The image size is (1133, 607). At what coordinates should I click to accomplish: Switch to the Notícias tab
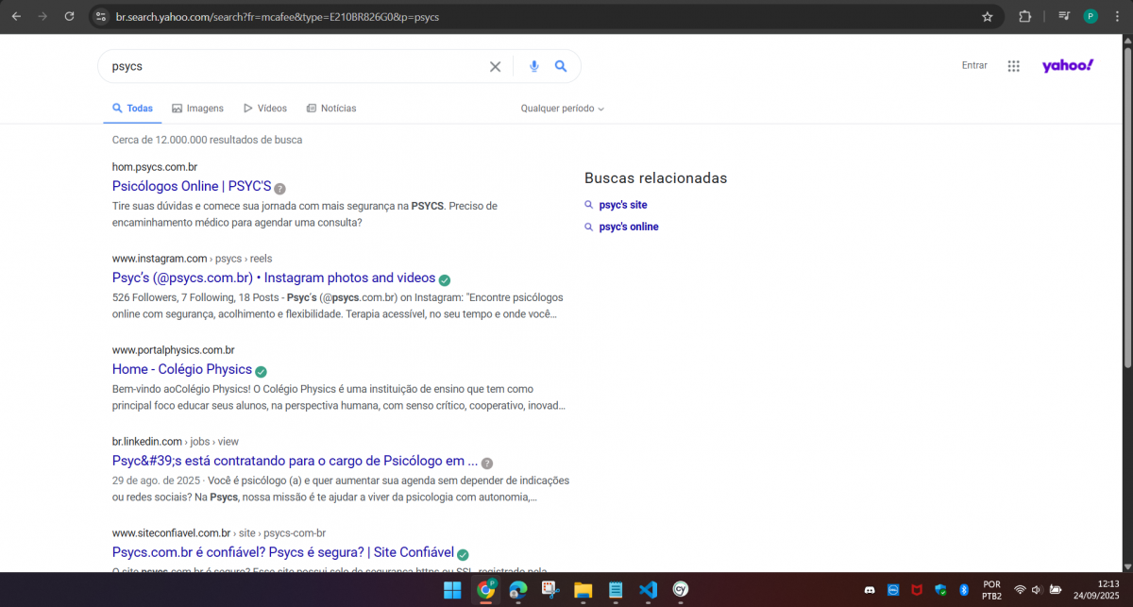point(330,109)
